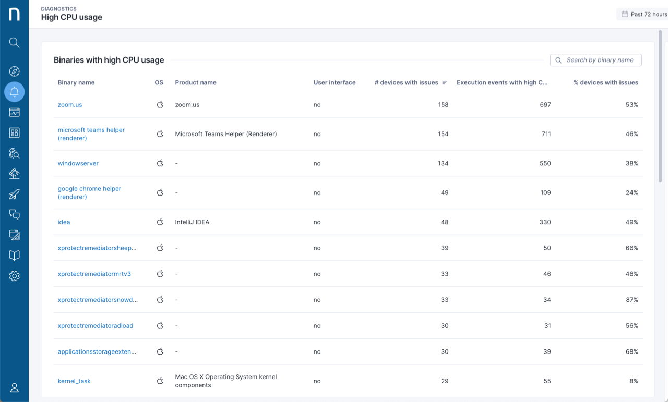Open search from the sidebar
Viewport: 668px width, 402px height.
(14, 42)
